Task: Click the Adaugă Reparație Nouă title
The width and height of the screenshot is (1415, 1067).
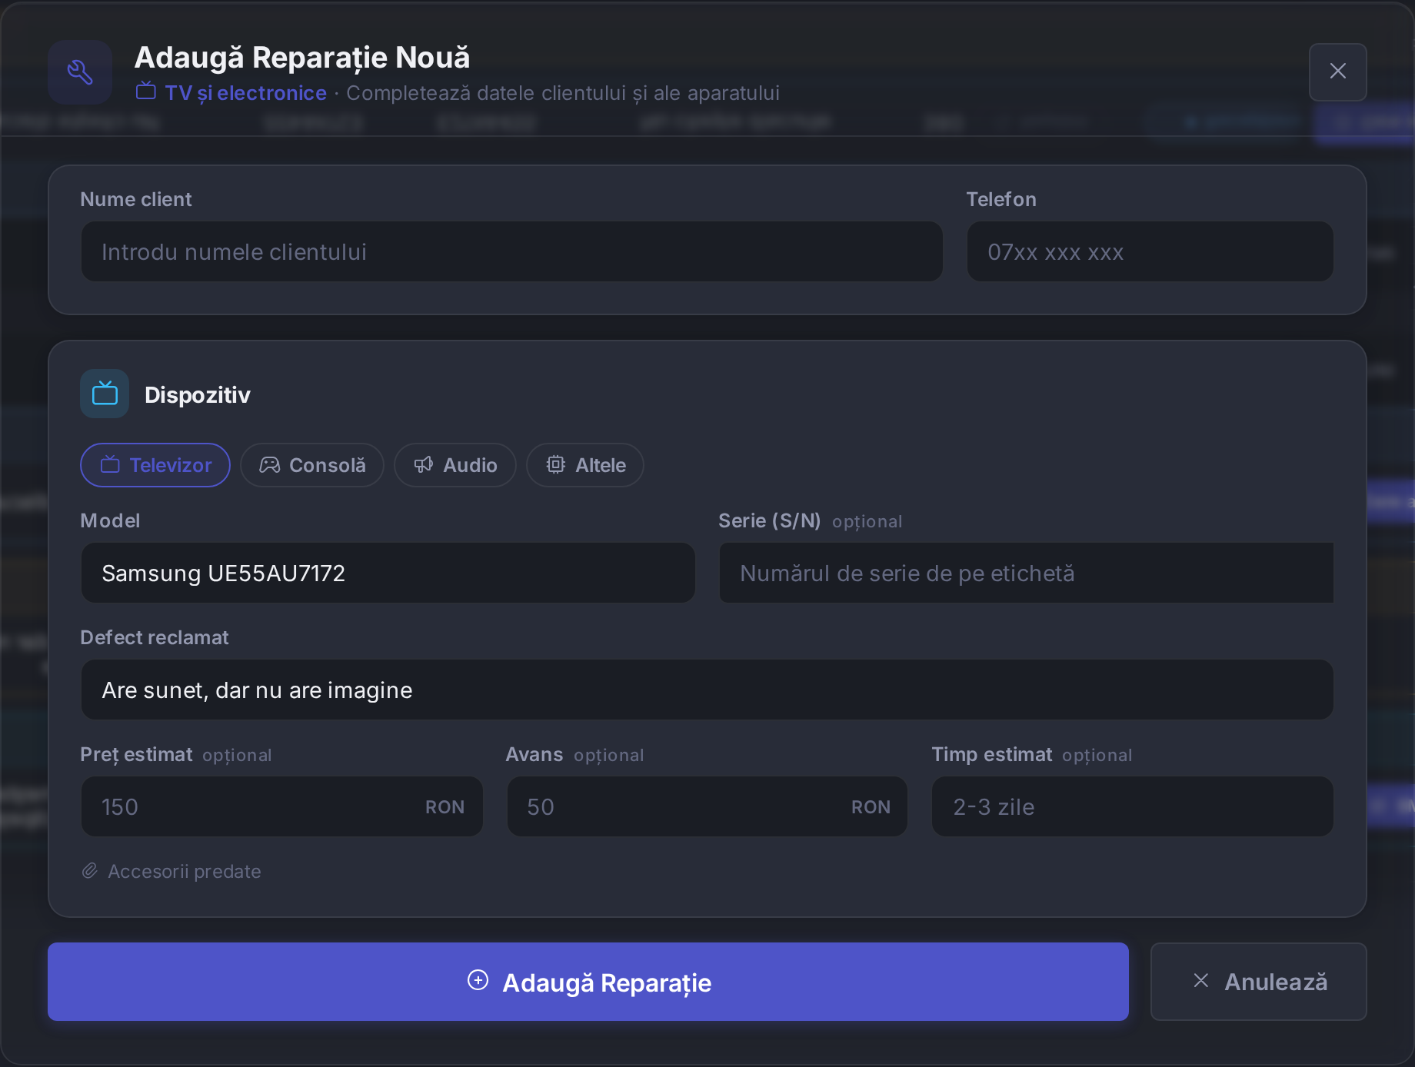Action: tap(302, 58)
